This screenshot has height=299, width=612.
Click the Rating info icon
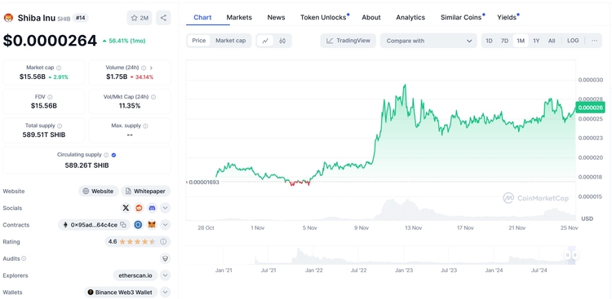click(x=163, y=242)
